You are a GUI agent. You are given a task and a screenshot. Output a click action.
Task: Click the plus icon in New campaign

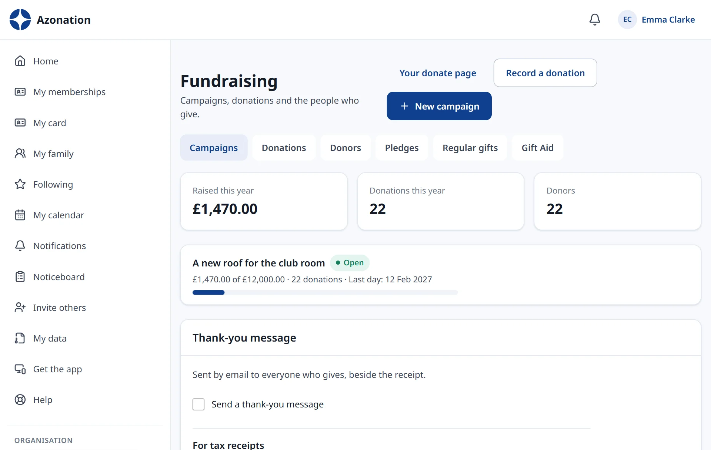tap(405, 106)
